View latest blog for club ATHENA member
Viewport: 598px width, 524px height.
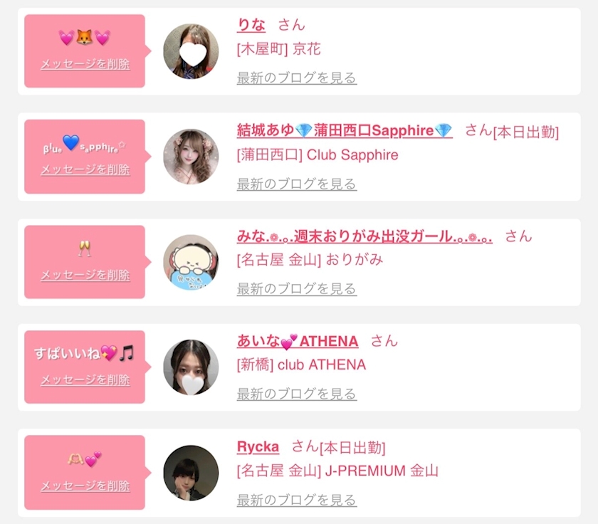[297, 394]
